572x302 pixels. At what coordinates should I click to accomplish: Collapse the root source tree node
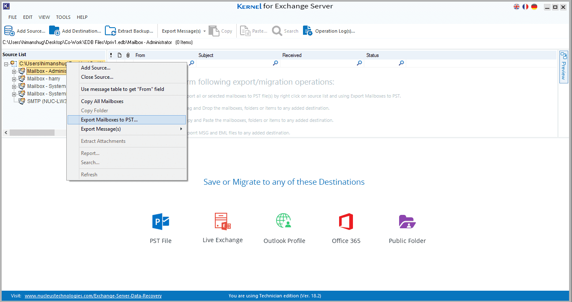6,64
